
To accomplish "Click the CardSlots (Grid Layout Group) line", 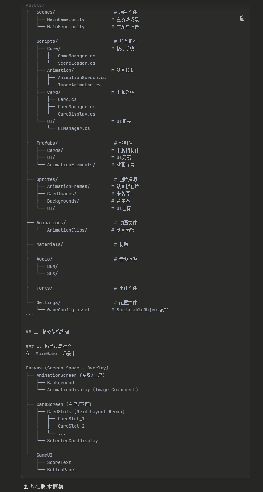I will tap(86, 412).
